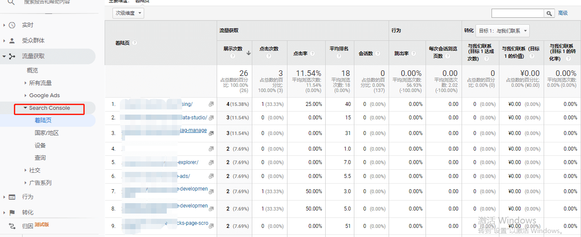Screen dimensions: 581x237
Task: Click the 行为 behavior icon in sidebar
Action: [12, 197]
